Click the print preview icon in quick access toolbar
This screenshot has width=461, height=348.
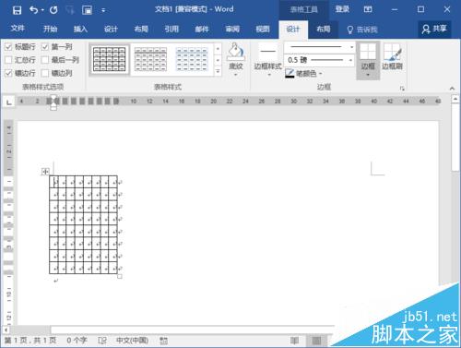(x=87, y=10)
